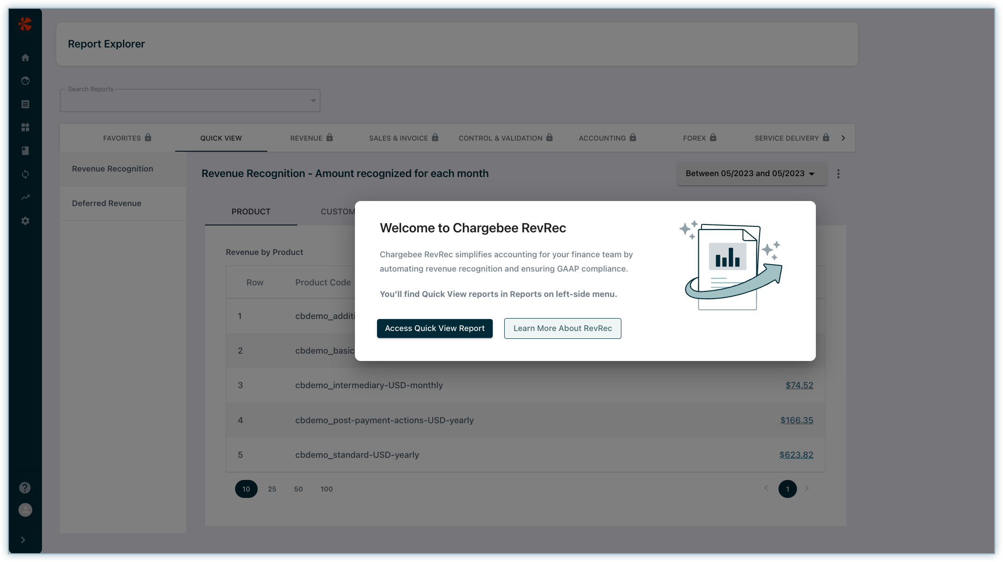The width and height of the screenshot is (1003, 562).
Task: Click the Product Code column header
Action: tap(323, 282)
